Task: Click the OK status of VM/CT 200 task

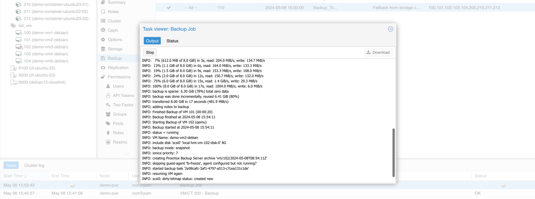Action: [477, 193]
